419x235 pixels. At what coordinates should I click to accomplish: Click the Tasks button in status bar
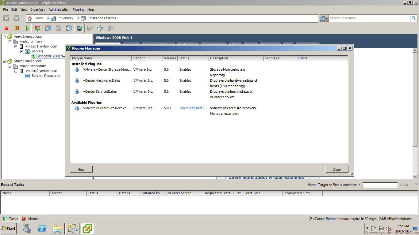10,219
